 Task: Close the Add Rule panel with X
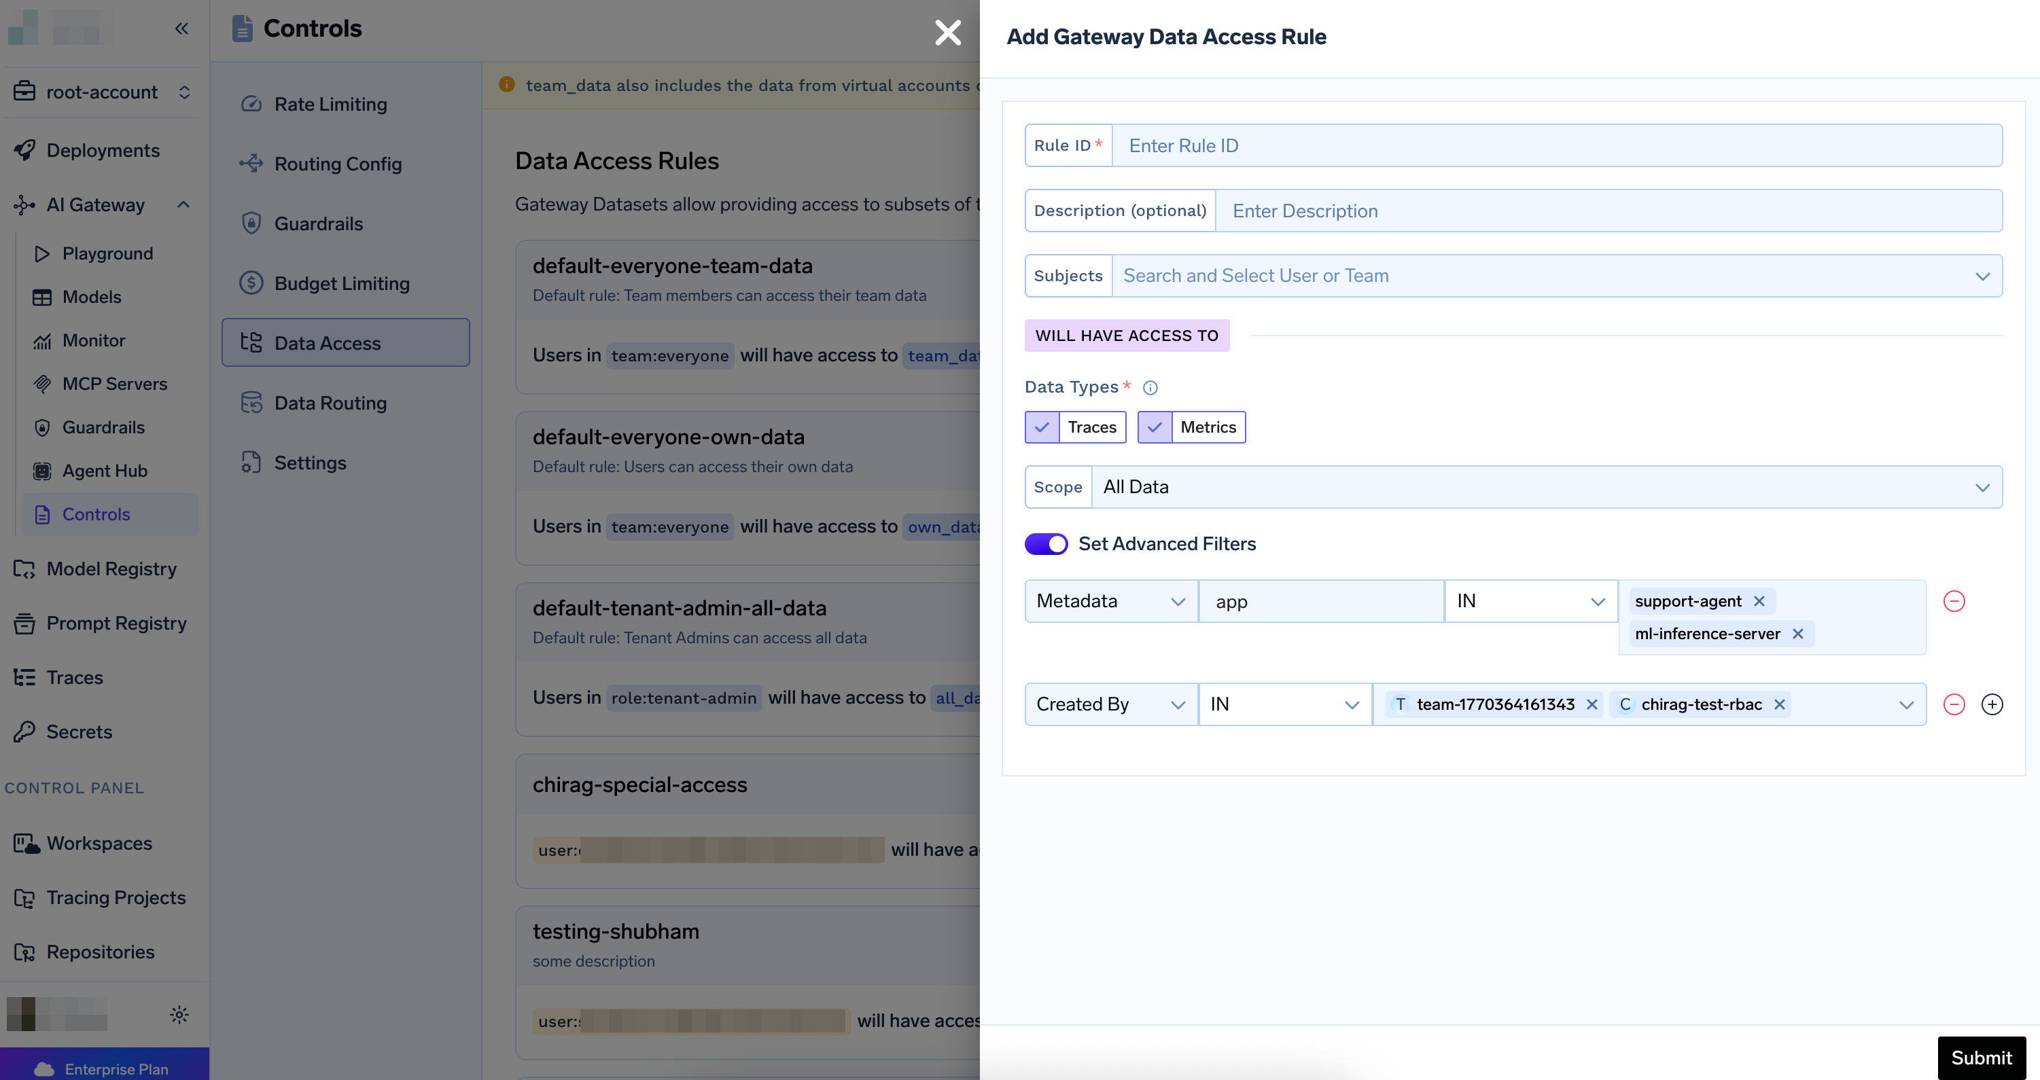947,33
